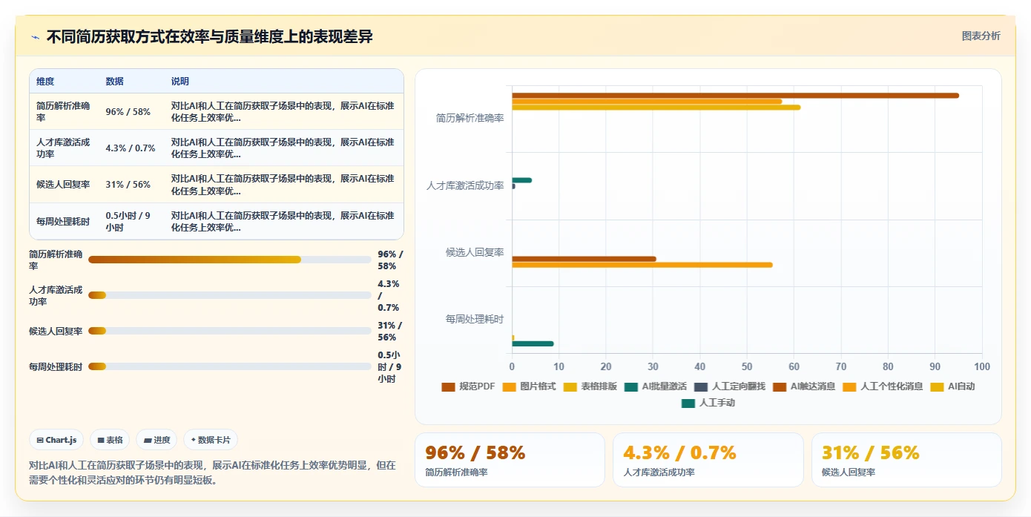Image resolution: width=1031 pixels, height=517 pixels.
Task: Toggle AI自动 legend item
Action: (x=952, y=386)
